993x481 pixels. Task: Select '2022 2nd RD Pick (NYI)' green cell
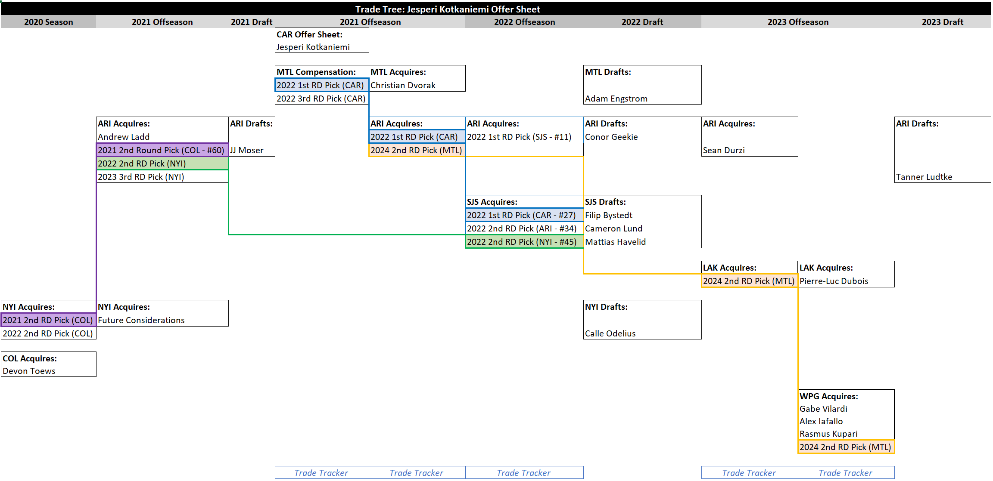[162, 163]
